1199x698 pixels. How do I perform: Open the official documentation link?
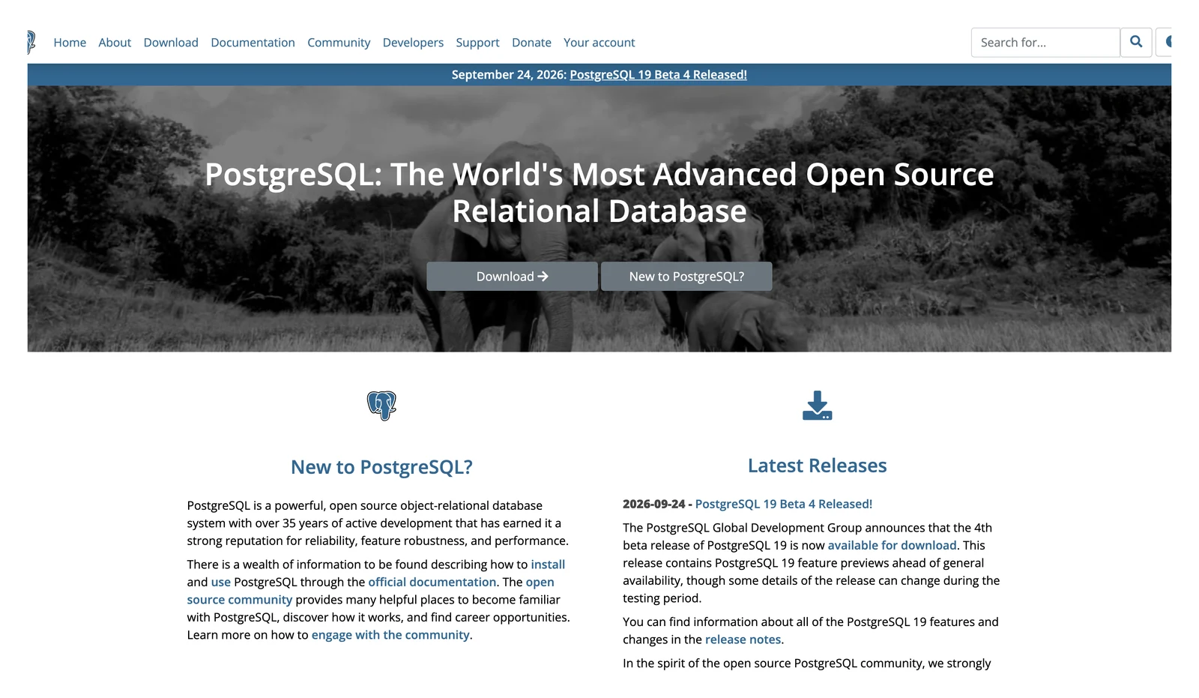pyautogui.click(x=432, y=582)
